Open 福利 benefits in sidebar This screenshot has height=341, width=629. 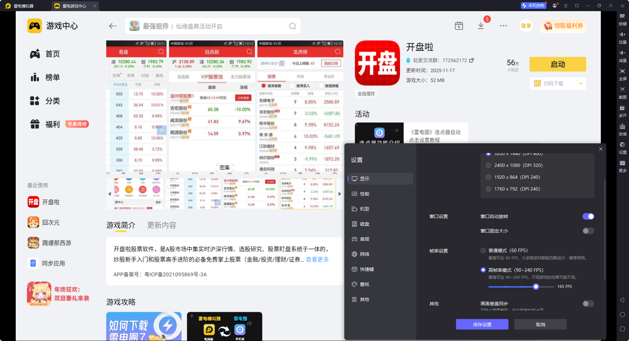pyautogui.click(x=45, y=124)
